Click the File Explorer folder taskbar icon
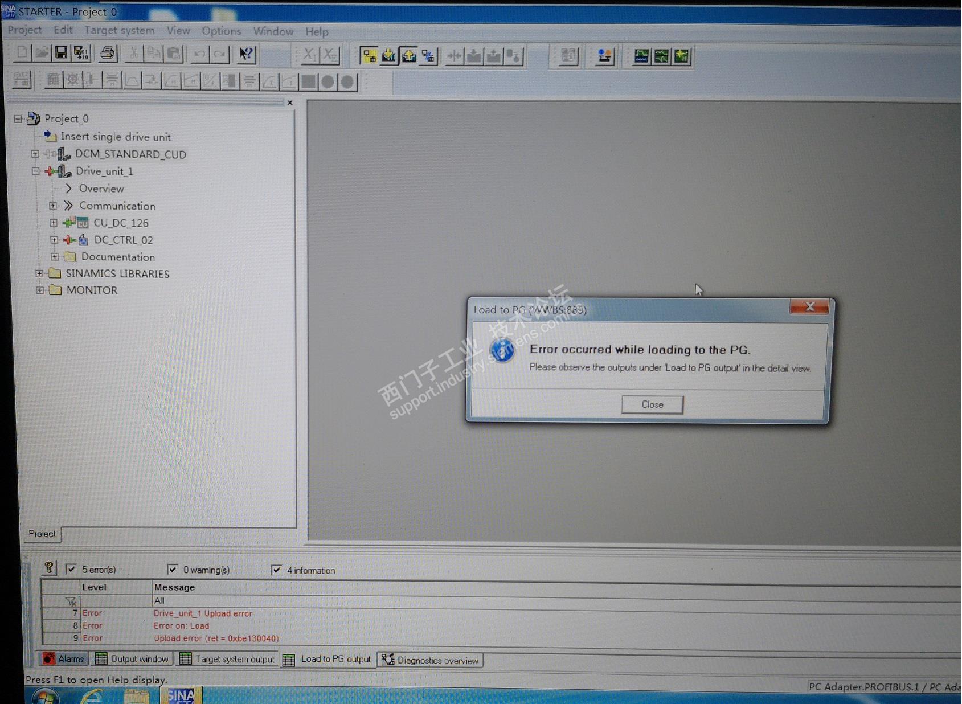This screenshot has width=962, height=704. [x=137, y=696]
